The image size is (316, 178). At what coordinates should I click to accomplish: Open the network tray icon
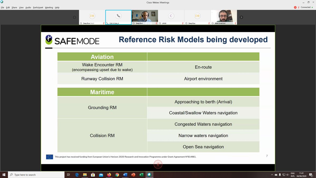tap(284, 175)
